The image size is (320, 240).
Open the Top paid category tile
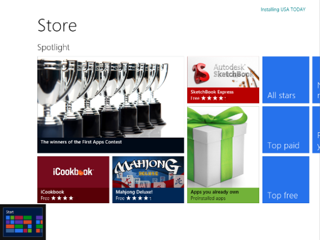(286, 129)
